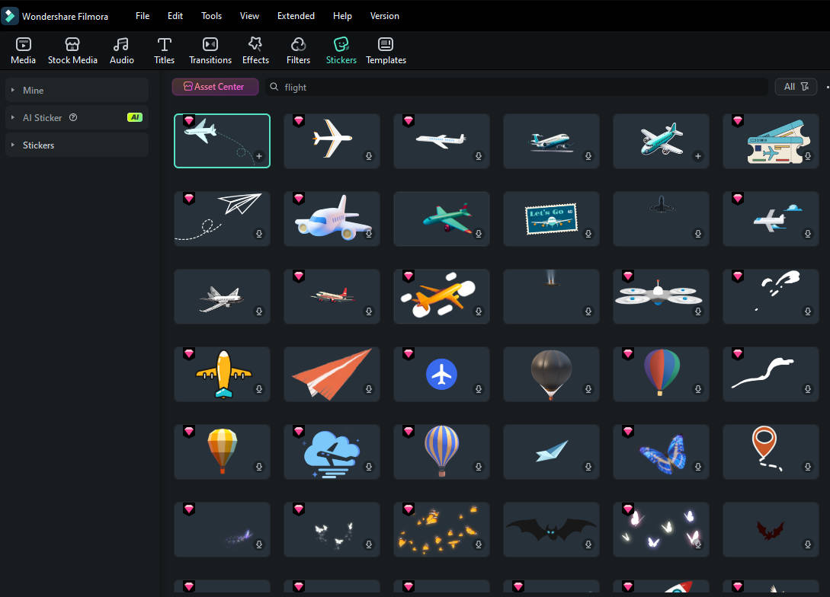Image resolution: width=830 pixels, height=597 pixels.
Task: Download the boarding pass ticket sticker
Action: pyautogui.click(x=808, y=156)
